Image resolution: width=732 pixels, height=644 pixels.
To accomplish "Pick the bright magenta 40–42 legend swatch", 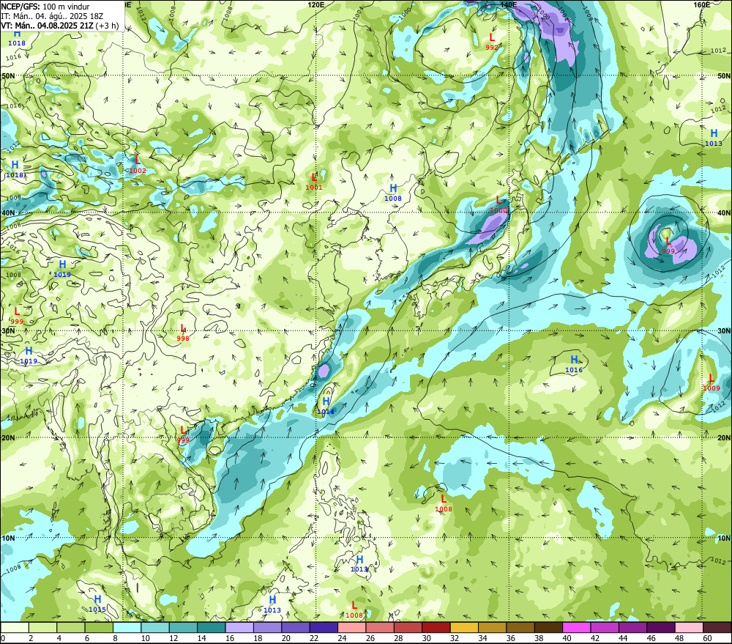I will (577, 627).
